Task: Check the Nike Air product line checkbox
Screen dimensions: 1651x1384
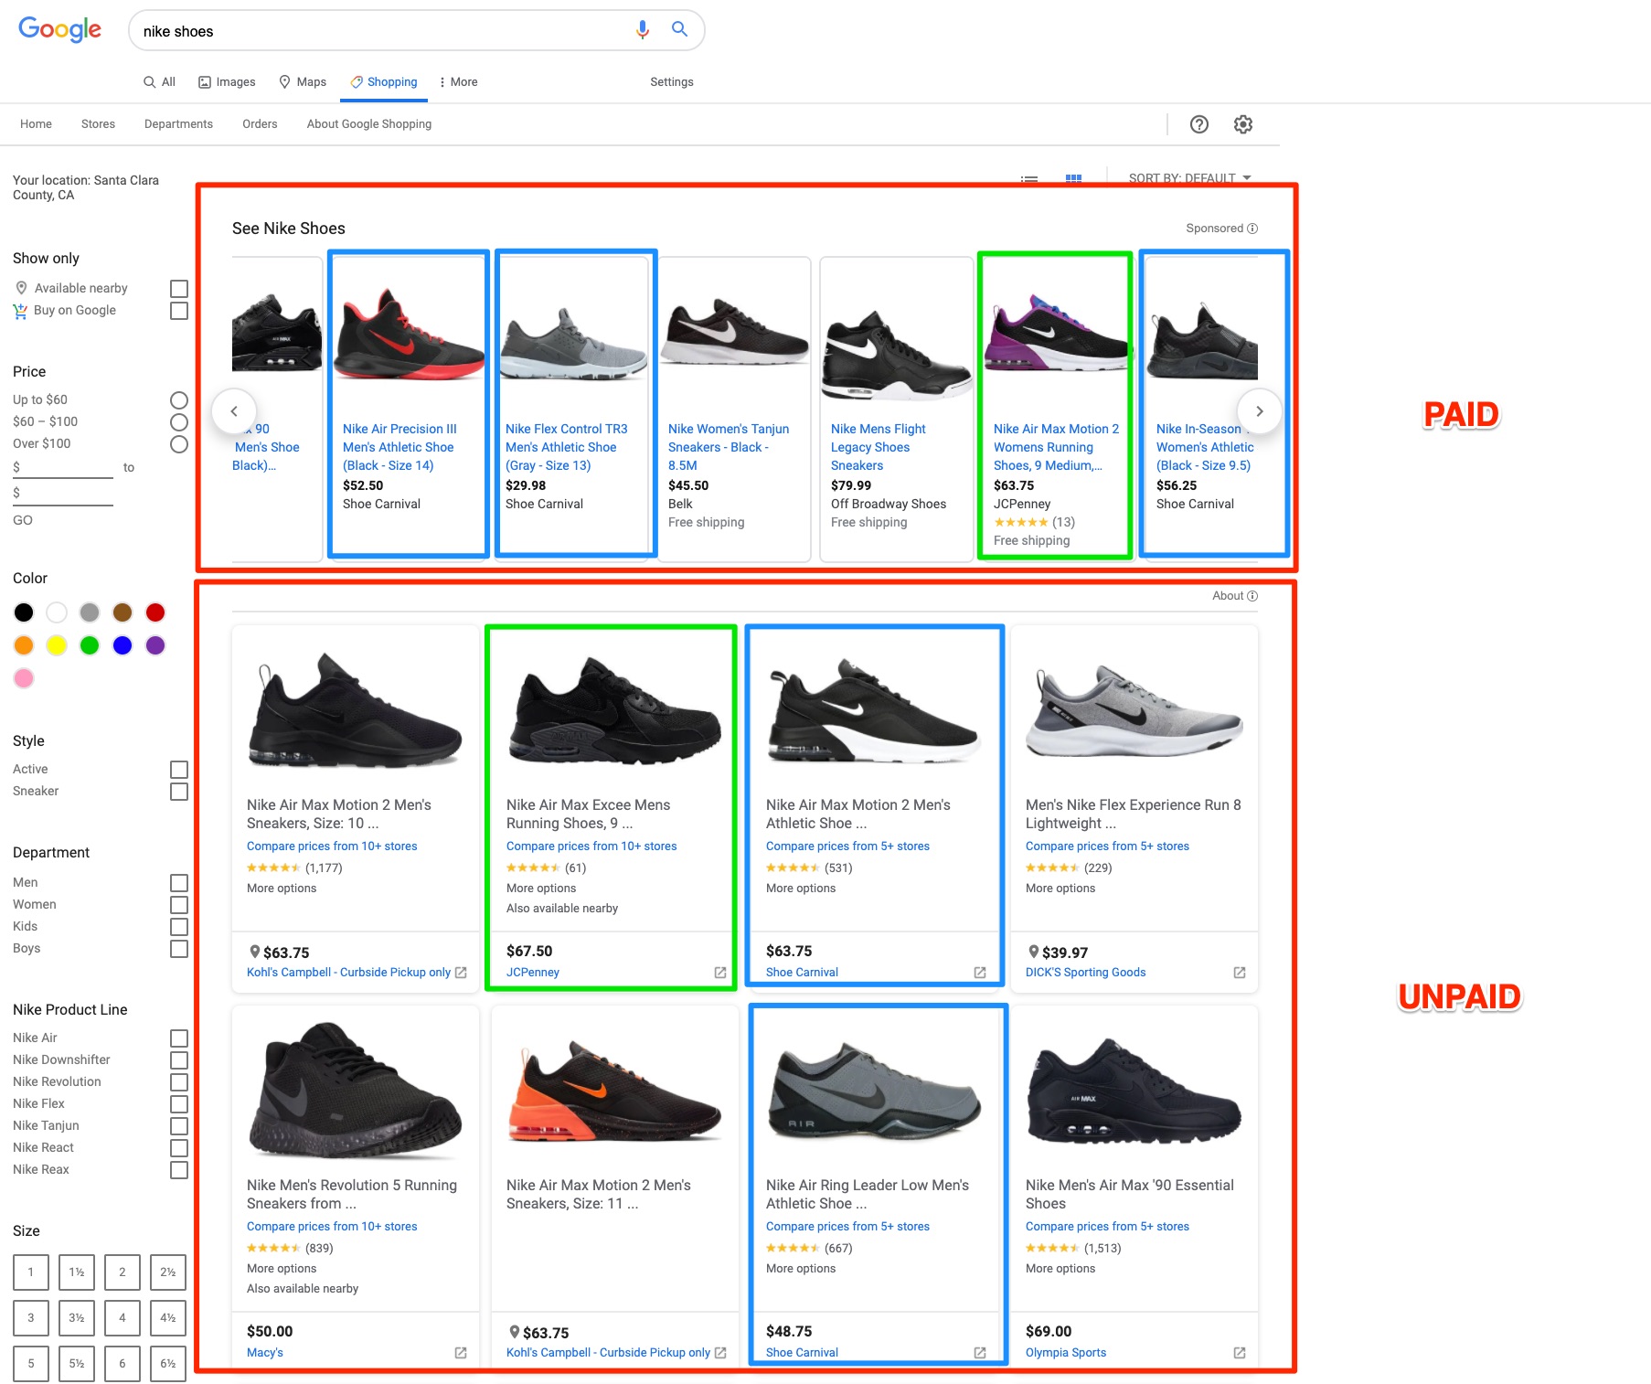Action: (179, 1038)
